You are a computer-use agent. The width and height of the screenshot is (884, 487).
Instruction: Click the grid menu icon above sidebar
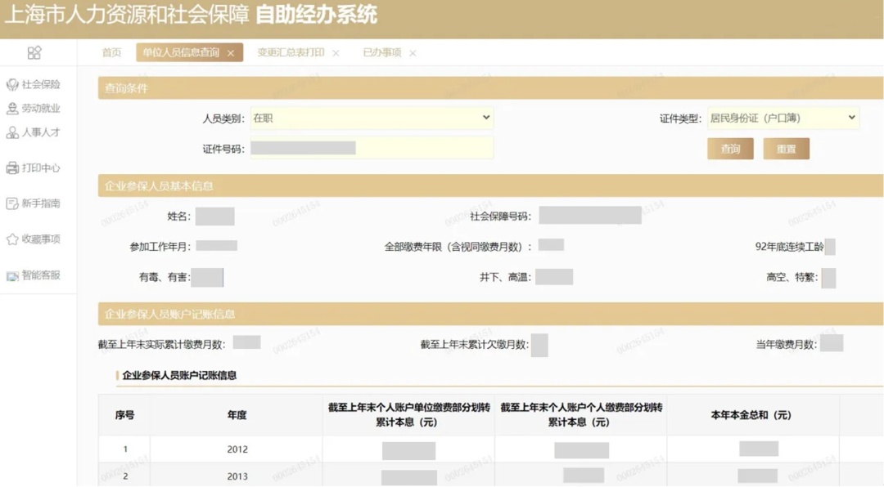click(x=34, y=53)
